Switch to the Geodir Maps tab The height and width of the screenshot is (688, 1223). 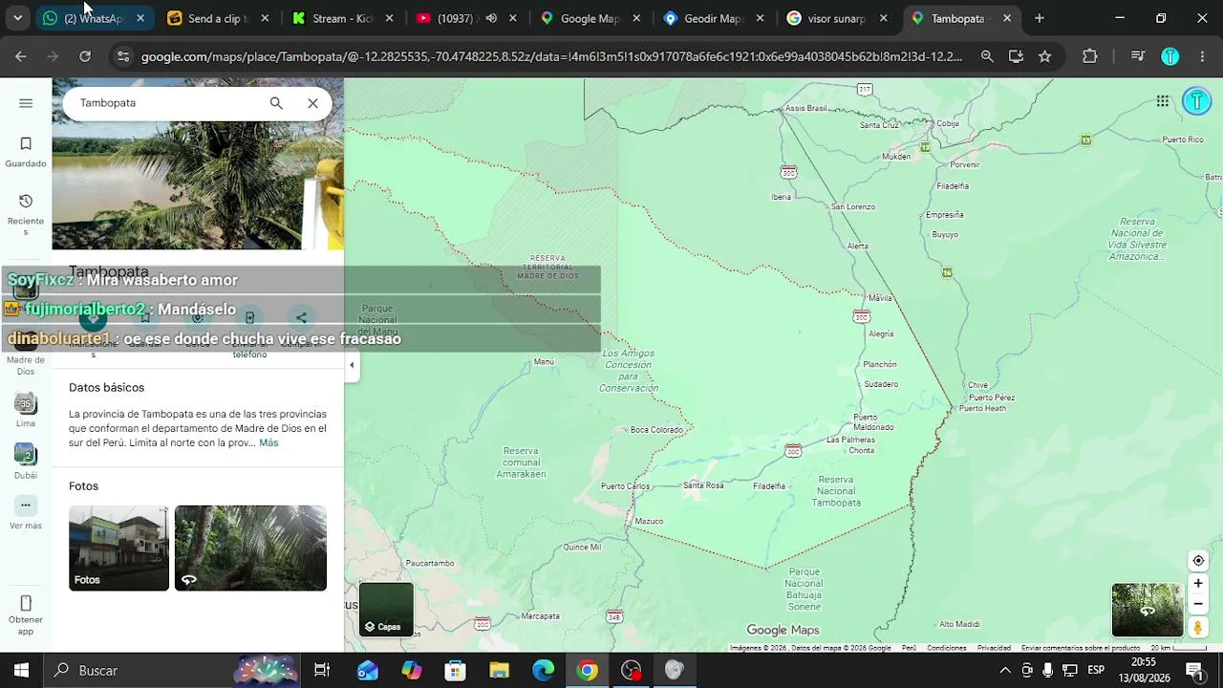click(x=713, y=18)
